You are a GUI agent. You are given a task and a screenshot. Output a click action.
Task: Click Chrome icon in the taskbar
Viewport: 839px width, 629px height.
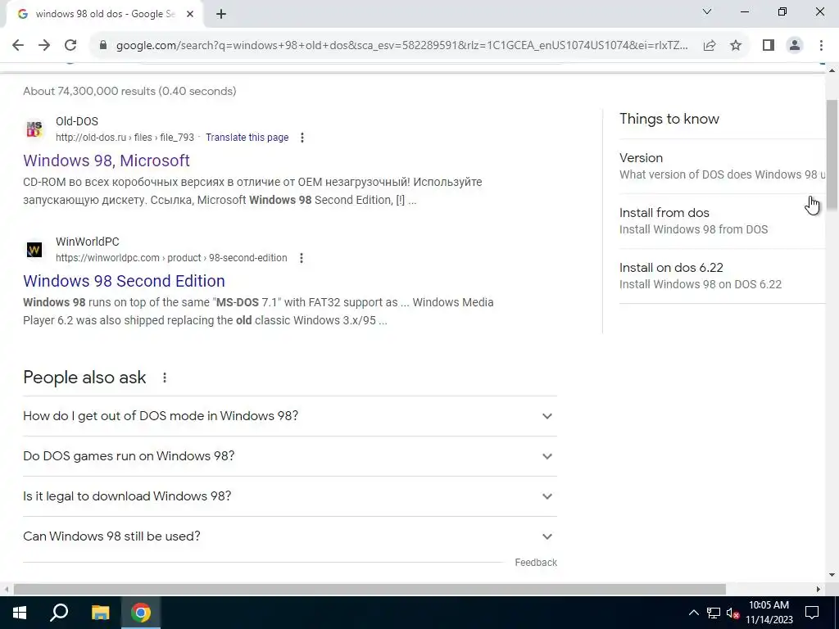141,613
